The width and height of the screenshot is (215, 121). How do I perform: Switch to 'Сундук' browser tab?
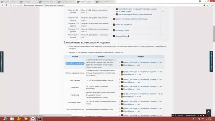click(67, 2)
